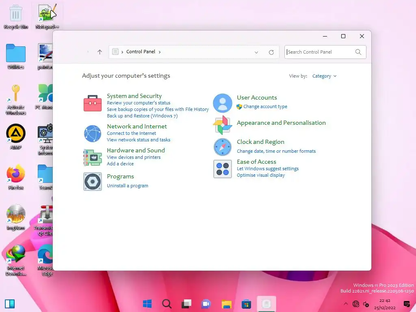Open Network and Internet category heading
The image size is (416, 312).
tap(137, 126)
